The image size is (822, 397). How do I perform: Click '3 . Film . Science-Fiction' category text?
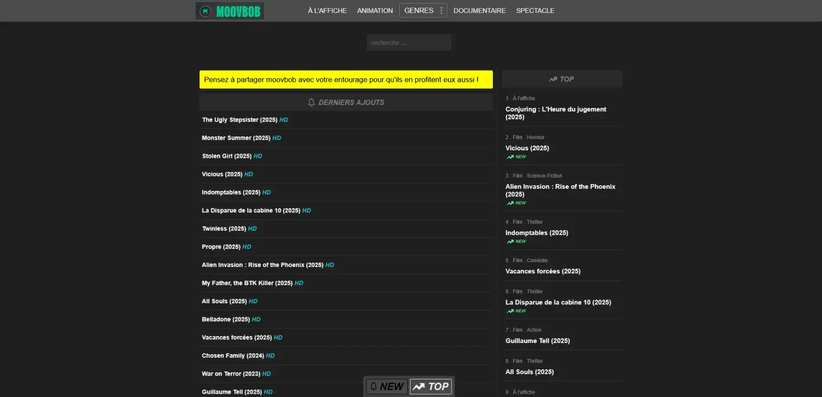coord(534,176)
